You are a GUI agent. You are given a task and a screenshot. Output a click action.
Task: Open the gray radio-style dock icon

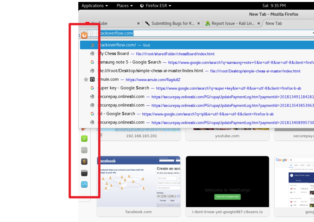point(84,150)
